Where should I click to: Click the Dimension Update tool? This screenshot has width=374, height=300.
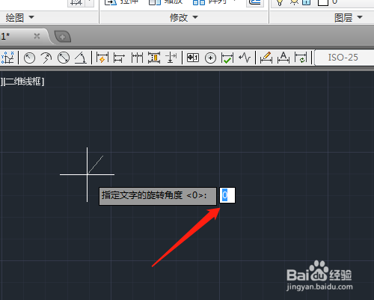pos(301,58)
